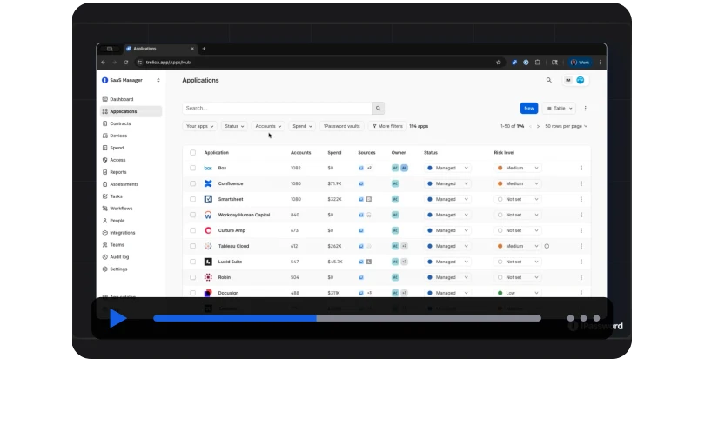Click the Assessments sidebar icon

(104, 184)
